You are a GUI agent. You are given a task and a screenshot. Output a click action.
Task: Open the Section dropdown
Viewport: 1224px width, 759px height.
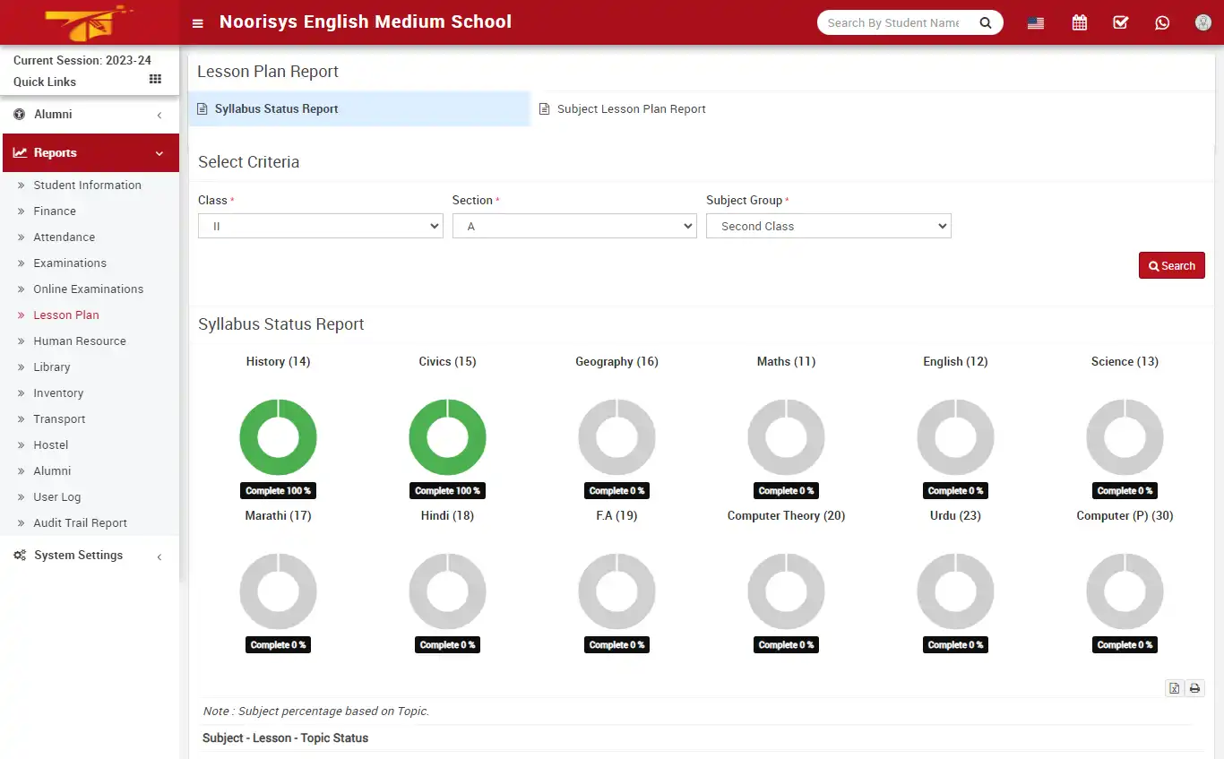[574, 225]
